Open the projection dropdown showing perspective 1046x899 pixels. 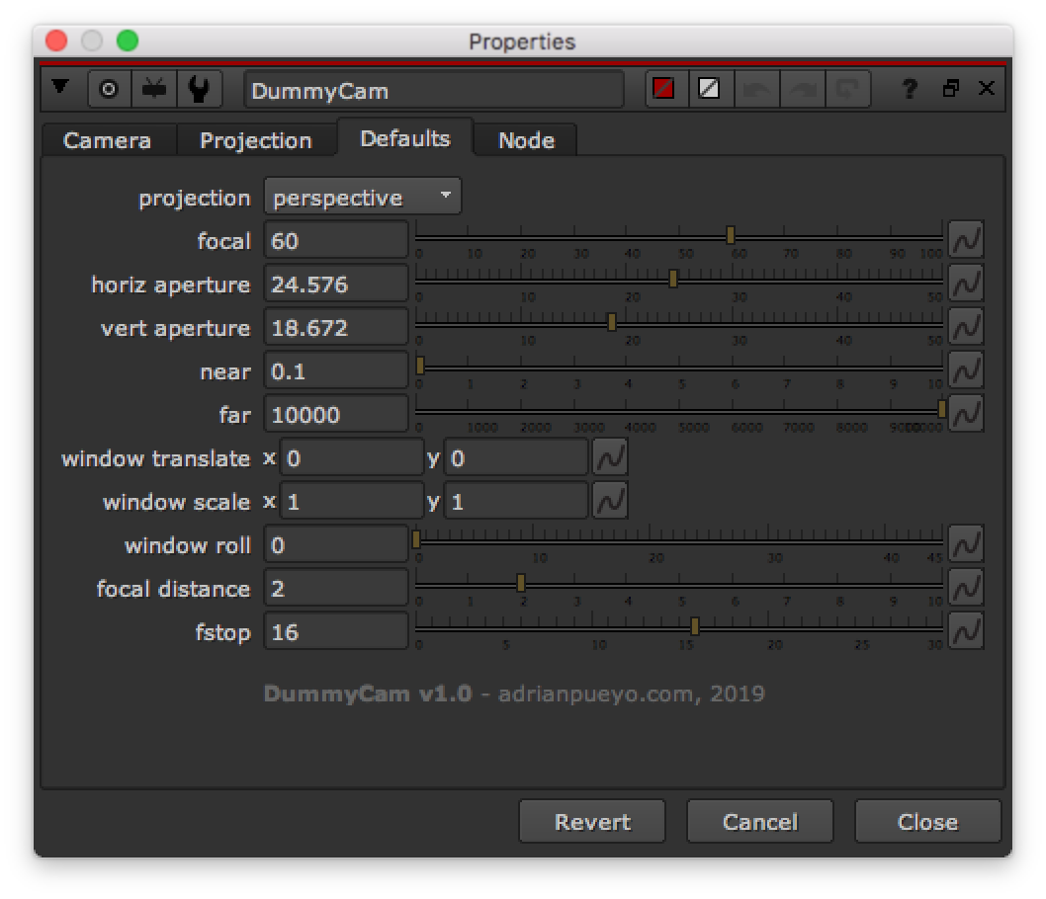pos(362,196)
